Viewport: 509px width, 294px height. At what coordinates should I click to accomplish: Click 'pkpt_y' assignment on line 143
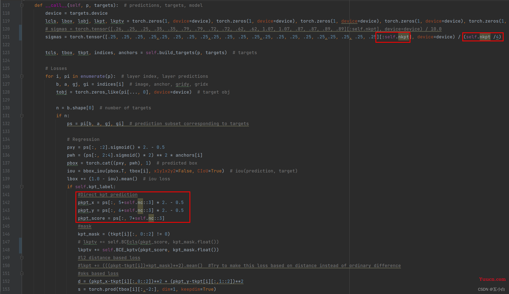(x=86, y=211)
